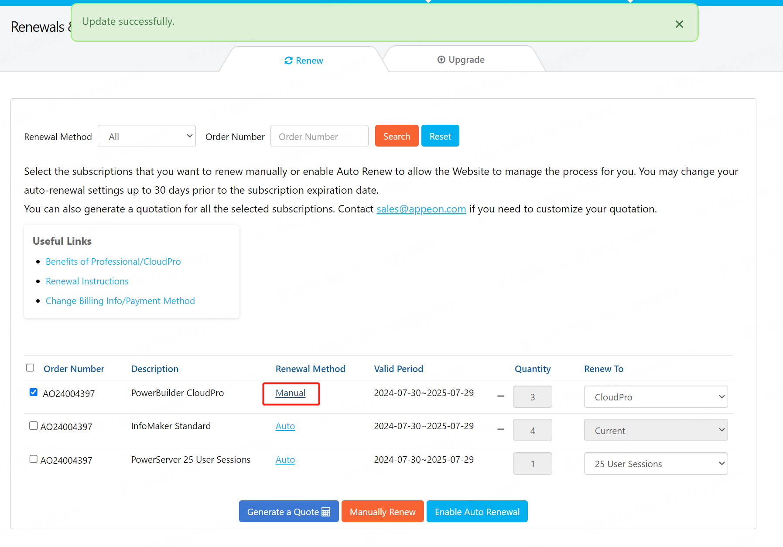Click Auto link for PowerServer 25 User Sessions
This screenshot has height=547, width=783.
click(285, 460)
